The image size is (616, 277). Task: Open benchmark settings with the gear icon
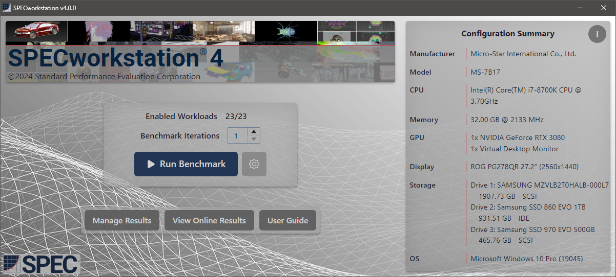coord(254,164)
